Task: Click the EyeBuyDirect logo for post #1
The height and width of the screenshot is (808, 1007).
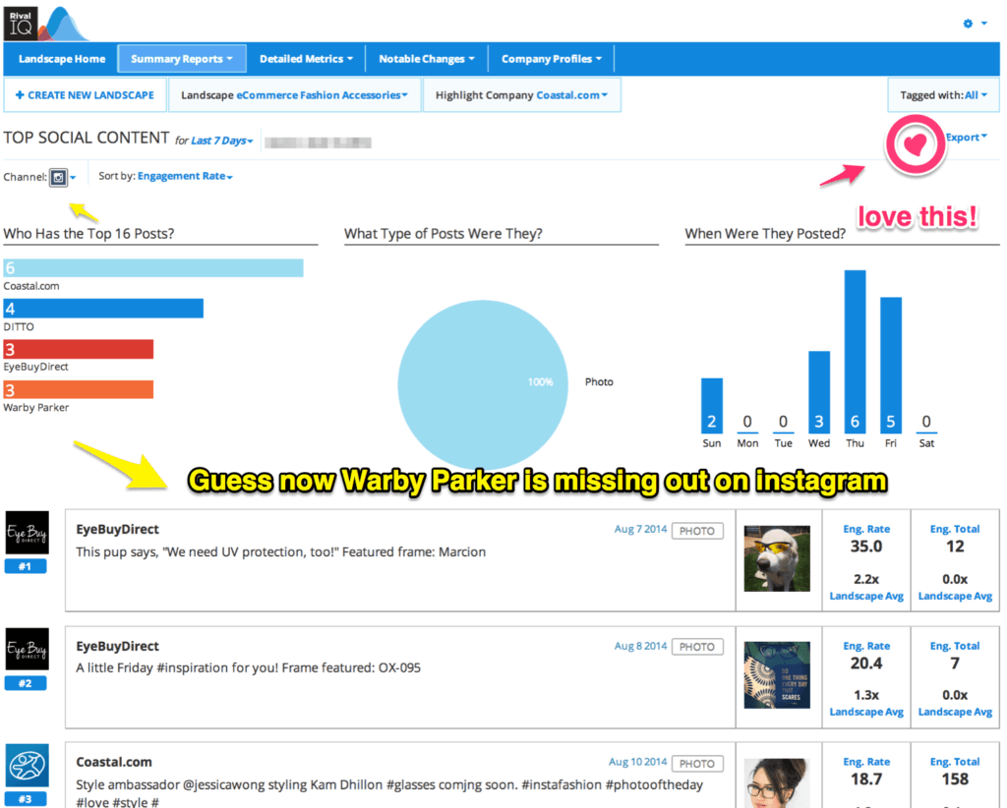Action: point(26,534)
